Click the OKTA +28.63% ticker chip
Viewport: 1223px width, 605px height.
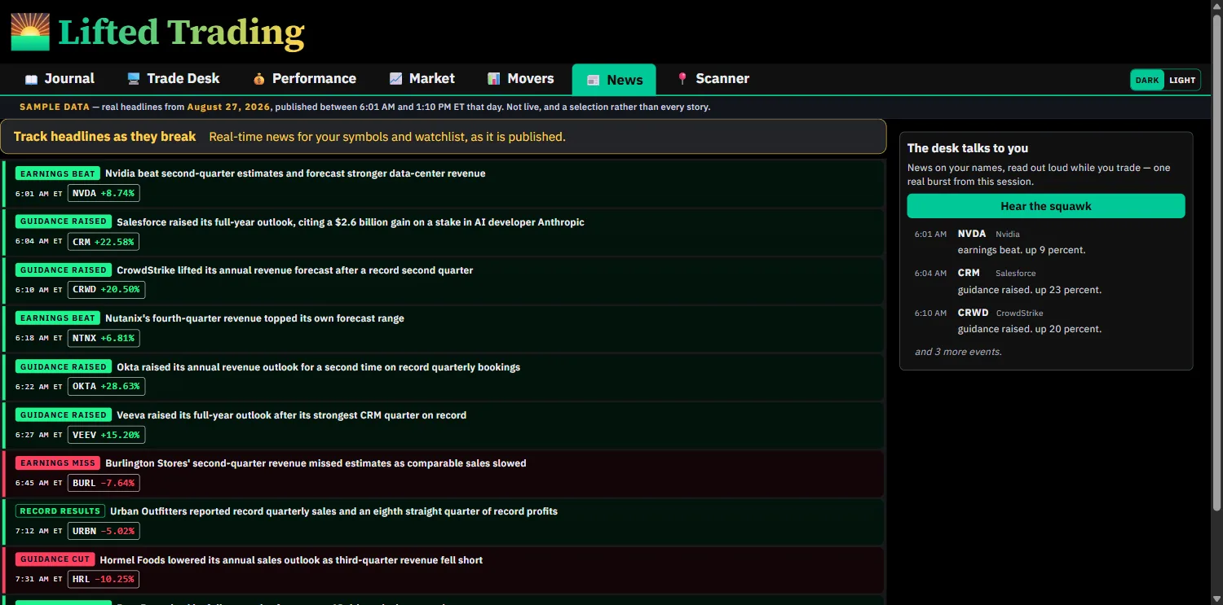(x=106, y=386)
